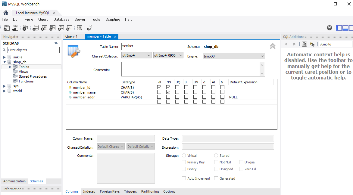Open the InnoDB engine dropdown

point(234,56)
